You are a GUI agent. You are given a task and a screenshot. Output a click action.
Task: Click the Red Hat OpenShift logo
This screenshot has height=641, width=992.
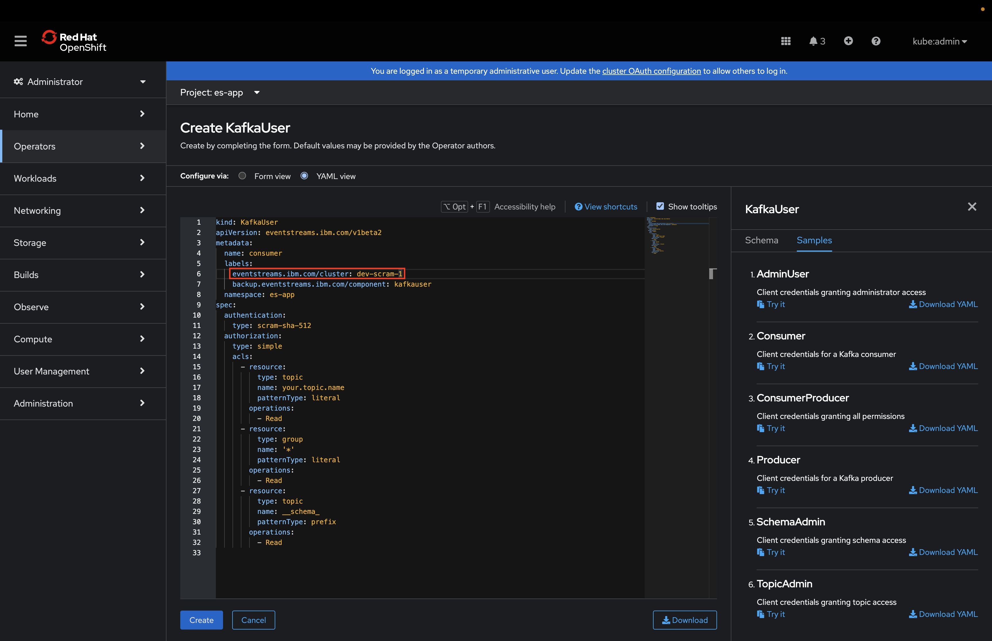74,41
